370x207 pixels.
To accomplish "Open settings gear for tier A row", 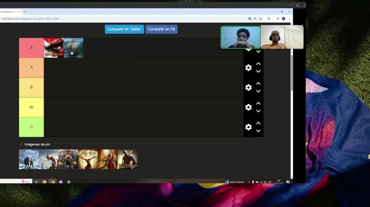I will (x=248, y=68).
